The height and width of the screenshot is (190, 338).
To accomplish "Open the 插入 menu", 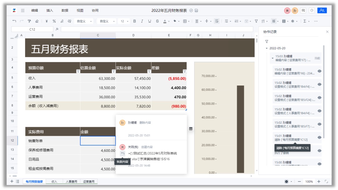I will point(49,10).
